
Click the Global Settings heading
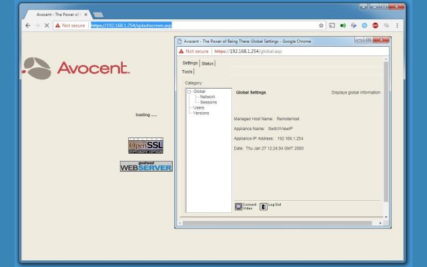251,92
